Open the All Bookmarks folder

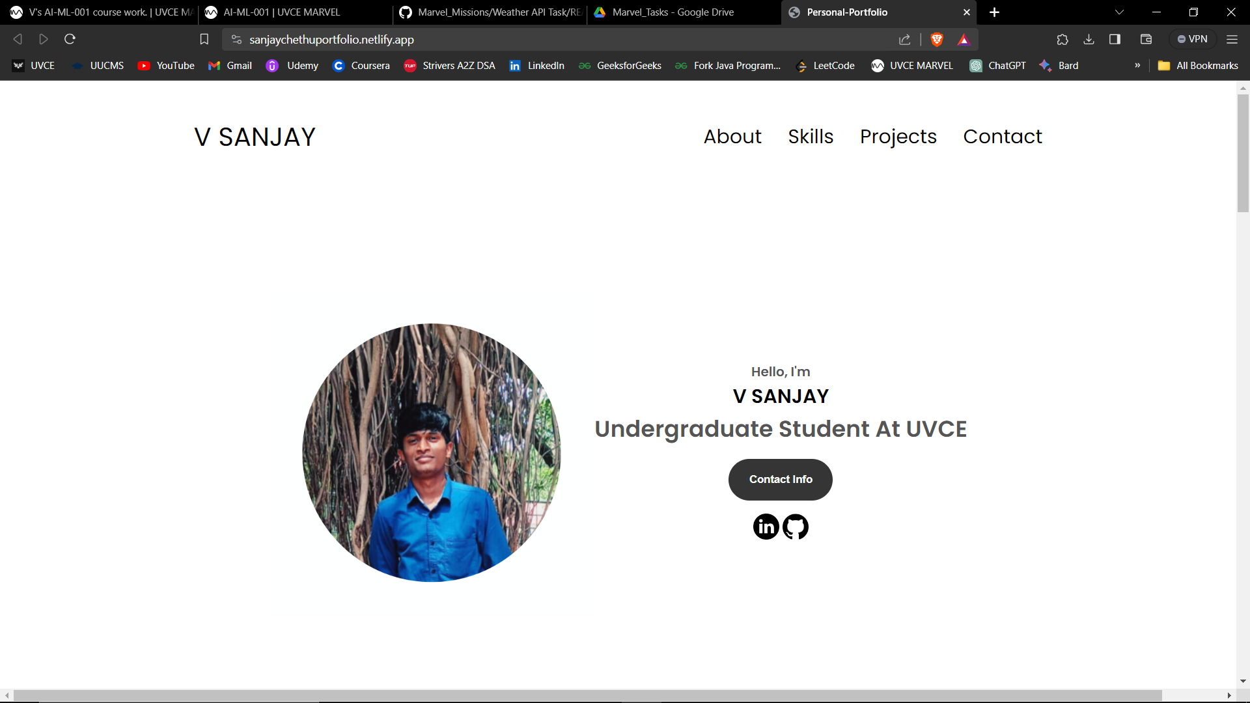click(x=1199, y=66)
